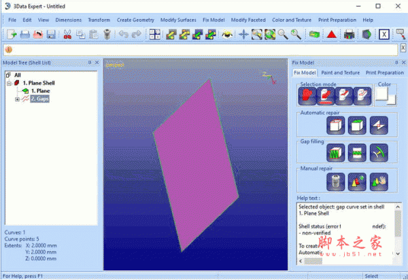This screenshot has width=408, height=280.
Task: Click the New file toolbar icon
Action: pyautogui.click(x=12, y=34)
